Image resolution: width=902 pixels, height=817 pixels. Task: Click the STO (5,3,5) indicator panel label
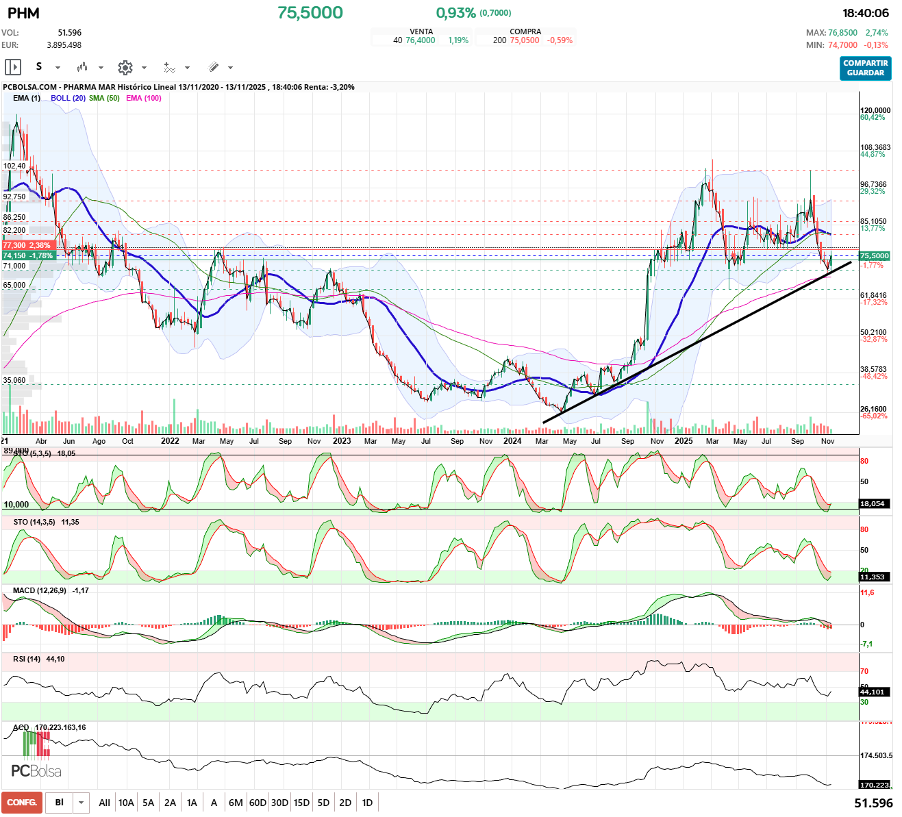point(32,454)
